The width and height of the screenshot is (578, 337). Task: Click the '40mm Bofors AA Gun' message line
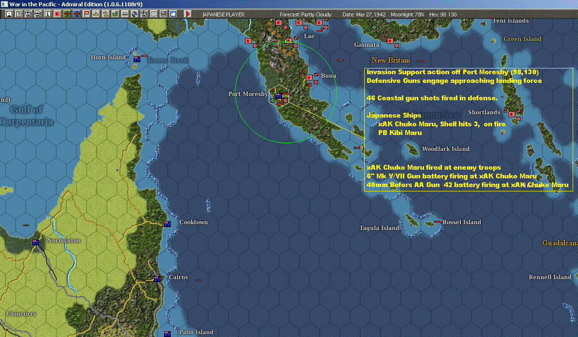[x=468, y=185]
